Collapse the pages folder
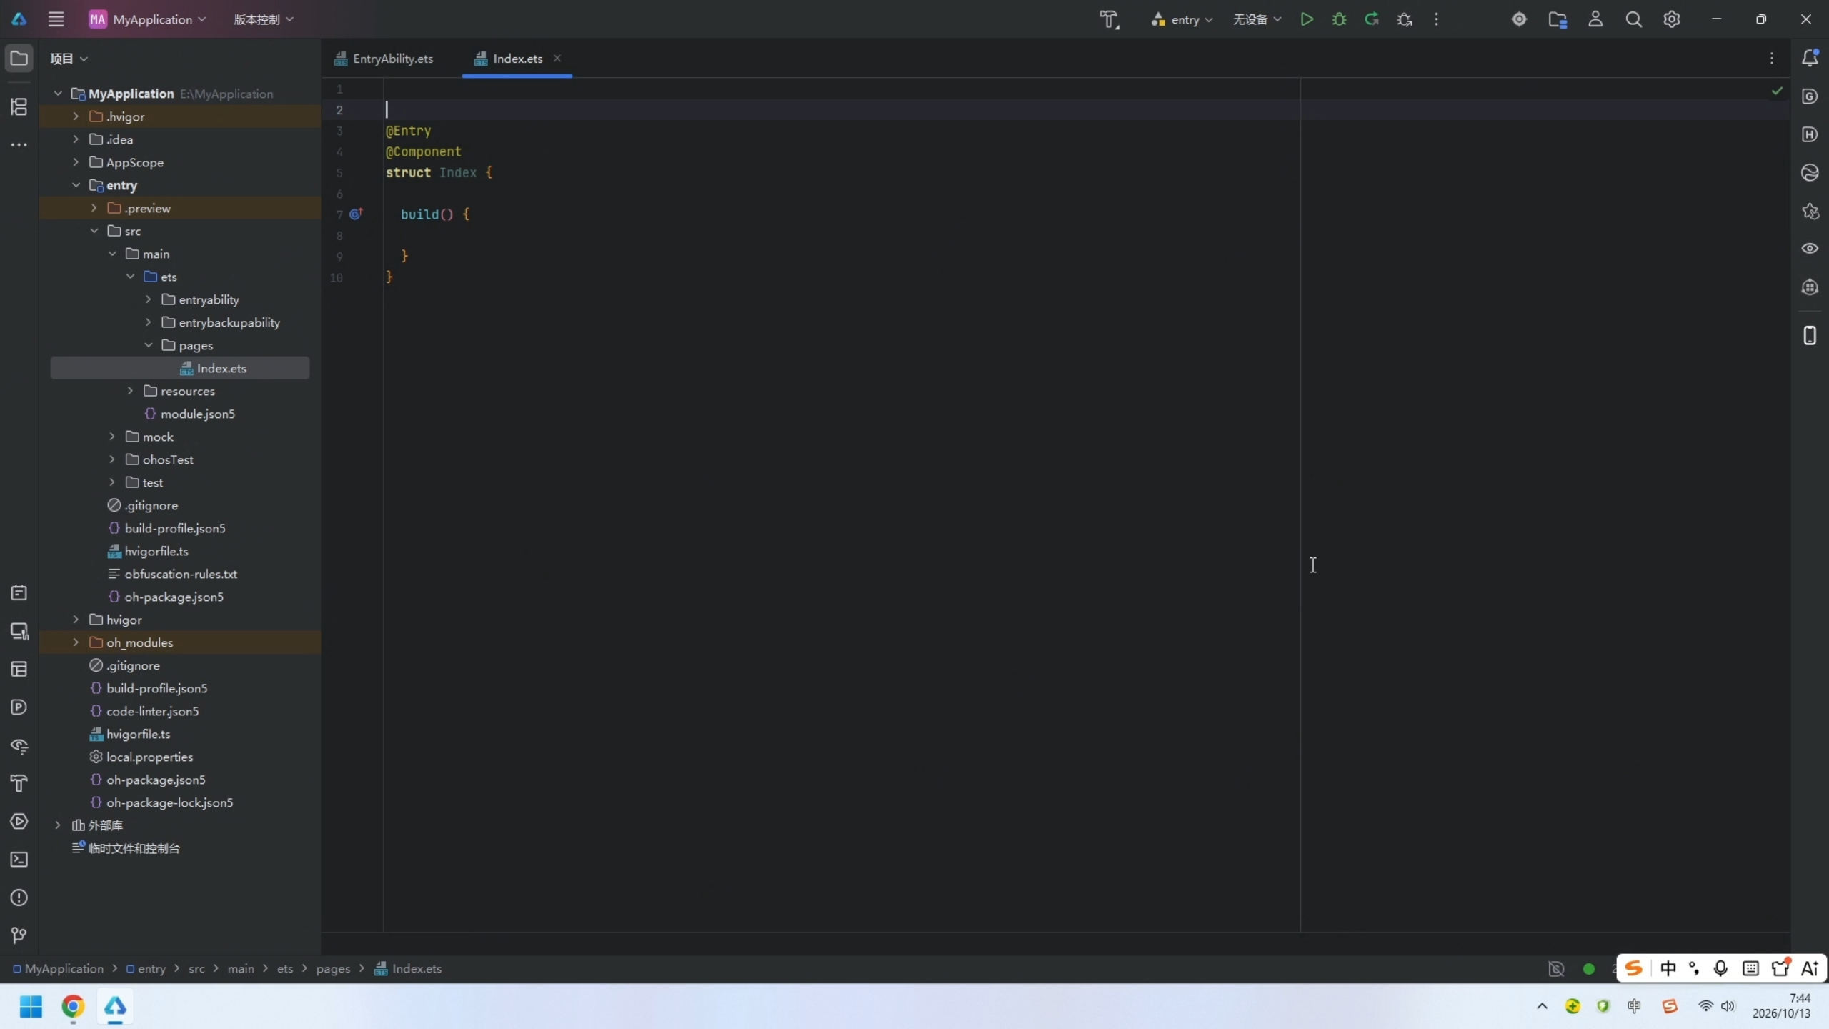Screen dimensions: 1829x1029 149,345
